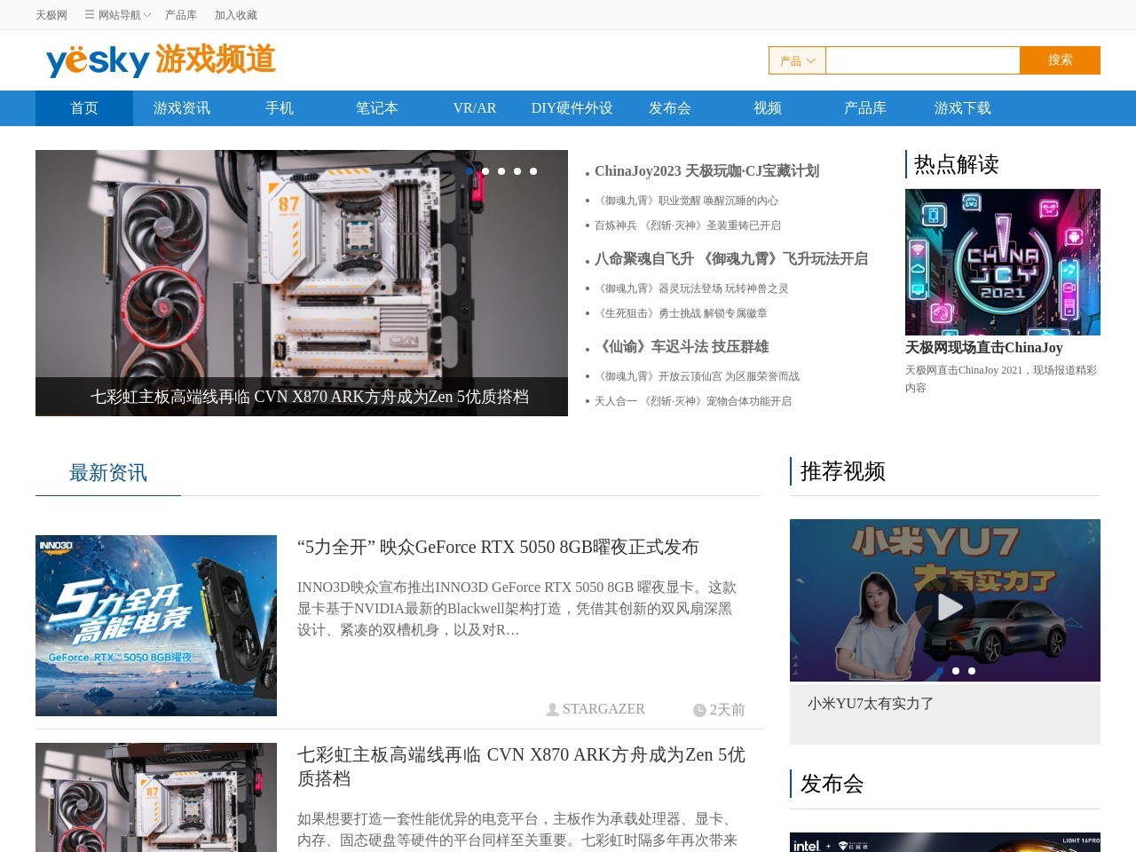Open DIY硬件外设 in navigation bar

pyautogui.click(x=572, y=108)
